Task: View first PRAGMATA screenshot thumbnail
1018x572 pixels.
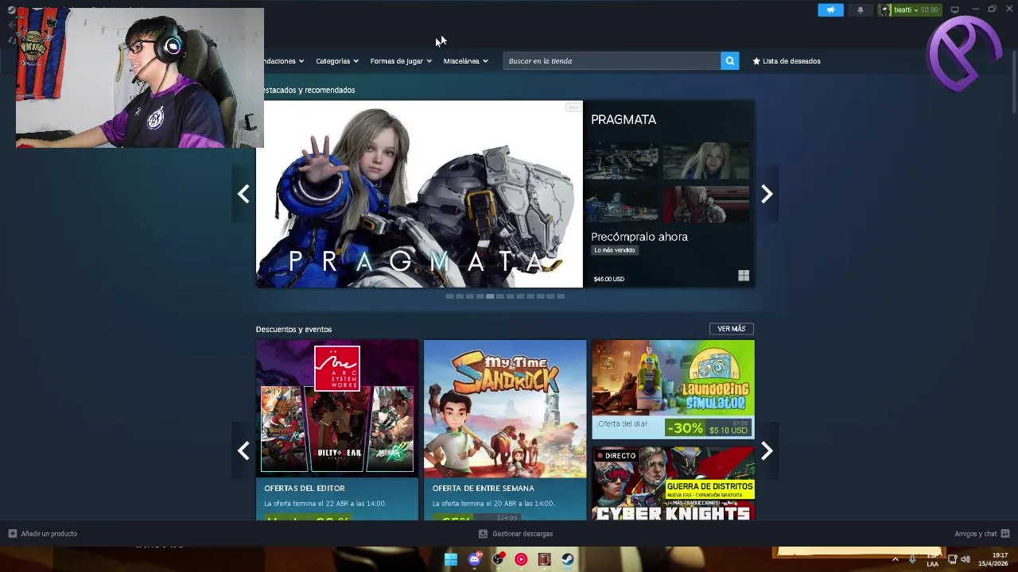Action: (x=621, y=161)
